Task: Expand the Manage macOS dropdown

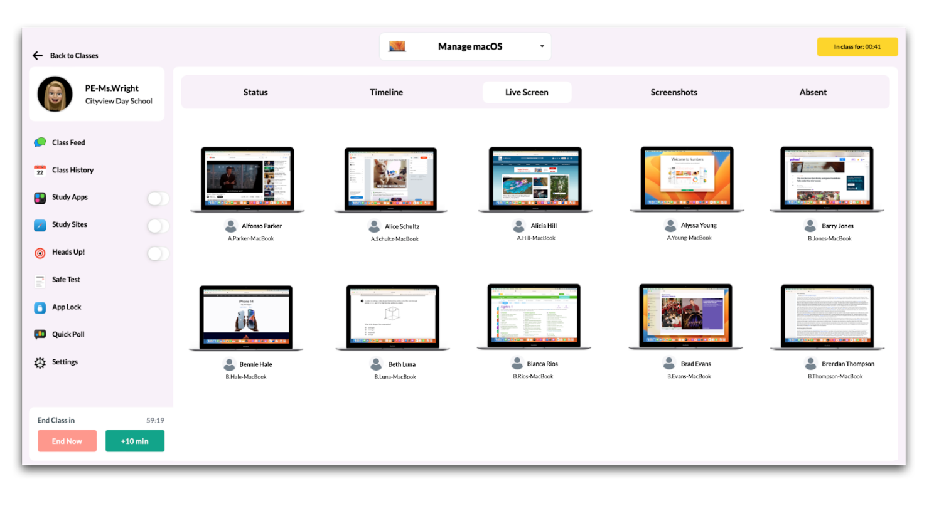Action: pos(541,46)
